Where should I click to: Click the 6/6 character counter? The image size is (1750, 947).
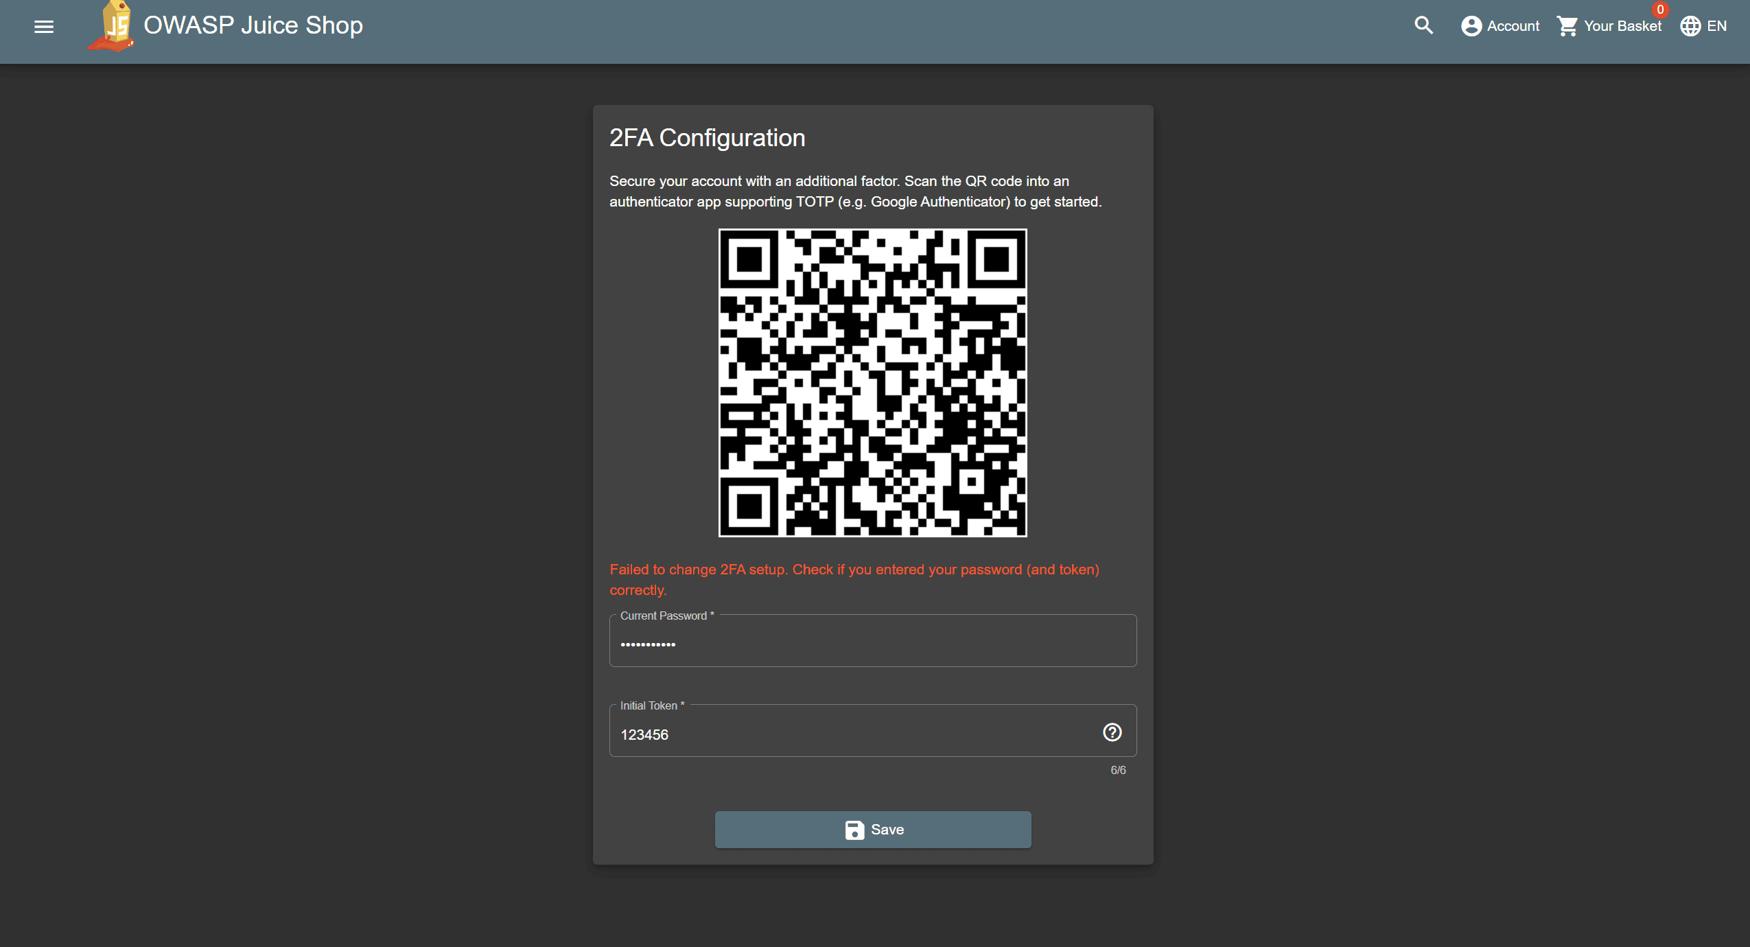point(1118,770)
